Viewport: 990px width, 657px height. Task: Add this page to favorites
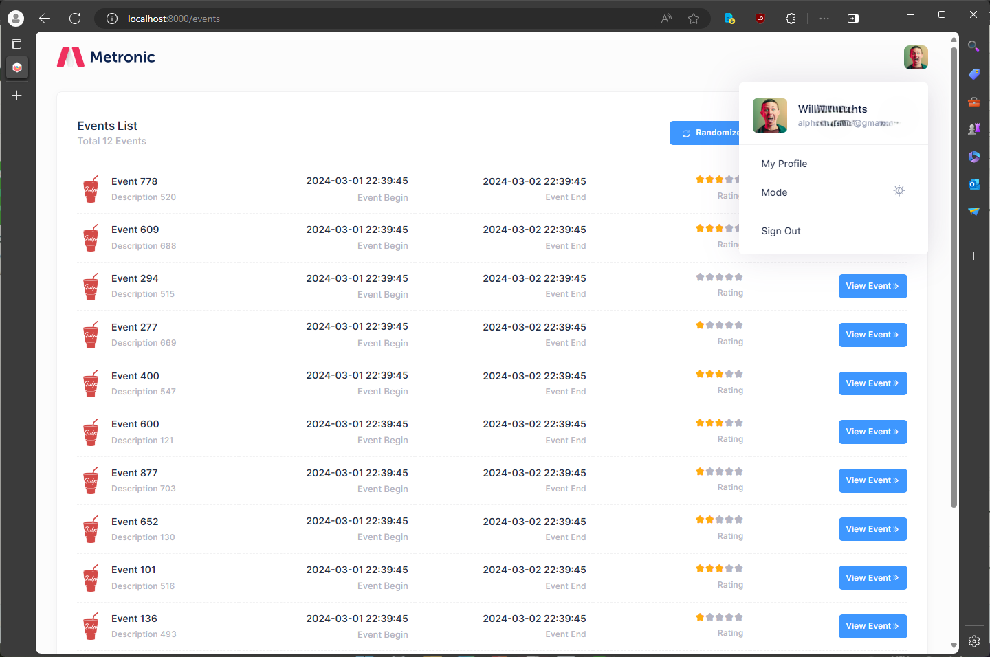point(694,19)
